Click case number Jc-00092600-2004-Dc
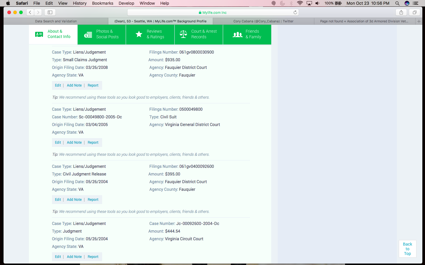The image size is (425, 265). tap(198, 223)
